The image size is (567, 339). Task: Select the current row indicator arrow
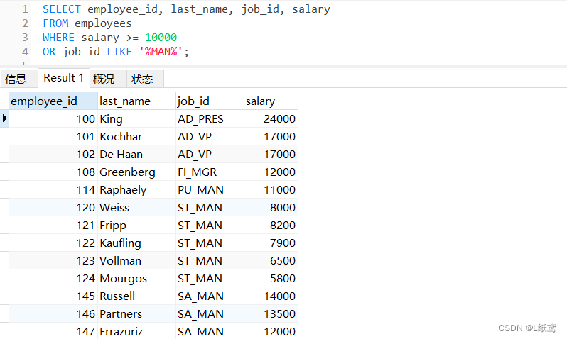[x=4, y=118]
